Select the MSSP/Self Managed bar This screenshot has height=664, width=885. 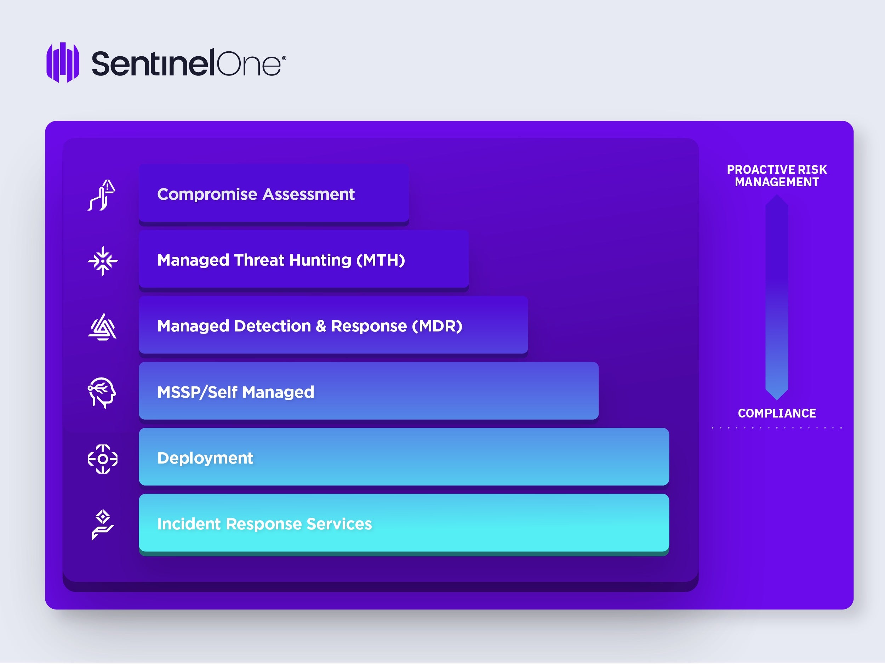pos(369,391)
